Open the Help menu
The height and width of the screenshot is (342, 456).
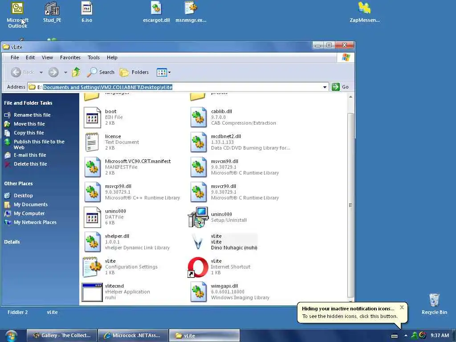[112, 57]
